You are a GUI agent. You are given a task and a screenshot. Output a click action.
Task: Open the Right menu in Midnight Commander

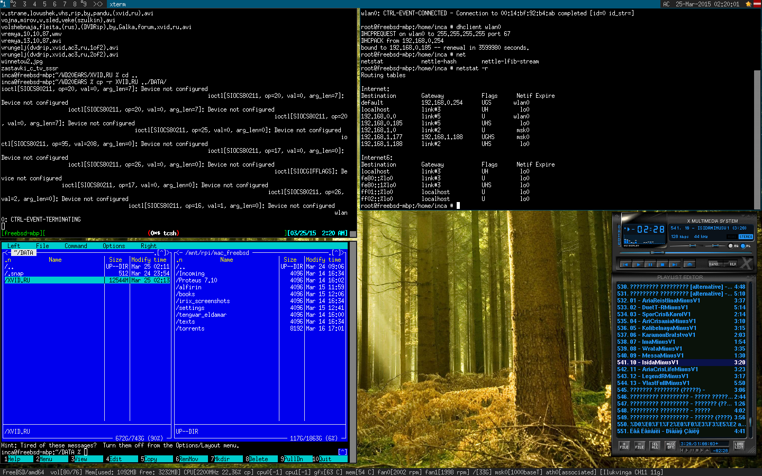[149, 246]
